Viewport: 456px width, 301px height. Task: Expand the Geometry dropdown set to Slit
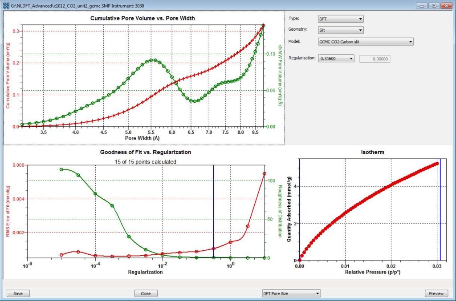pyautogui.click(x=341, y=30)
